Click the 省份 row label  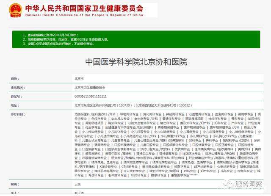click(15, 79)
